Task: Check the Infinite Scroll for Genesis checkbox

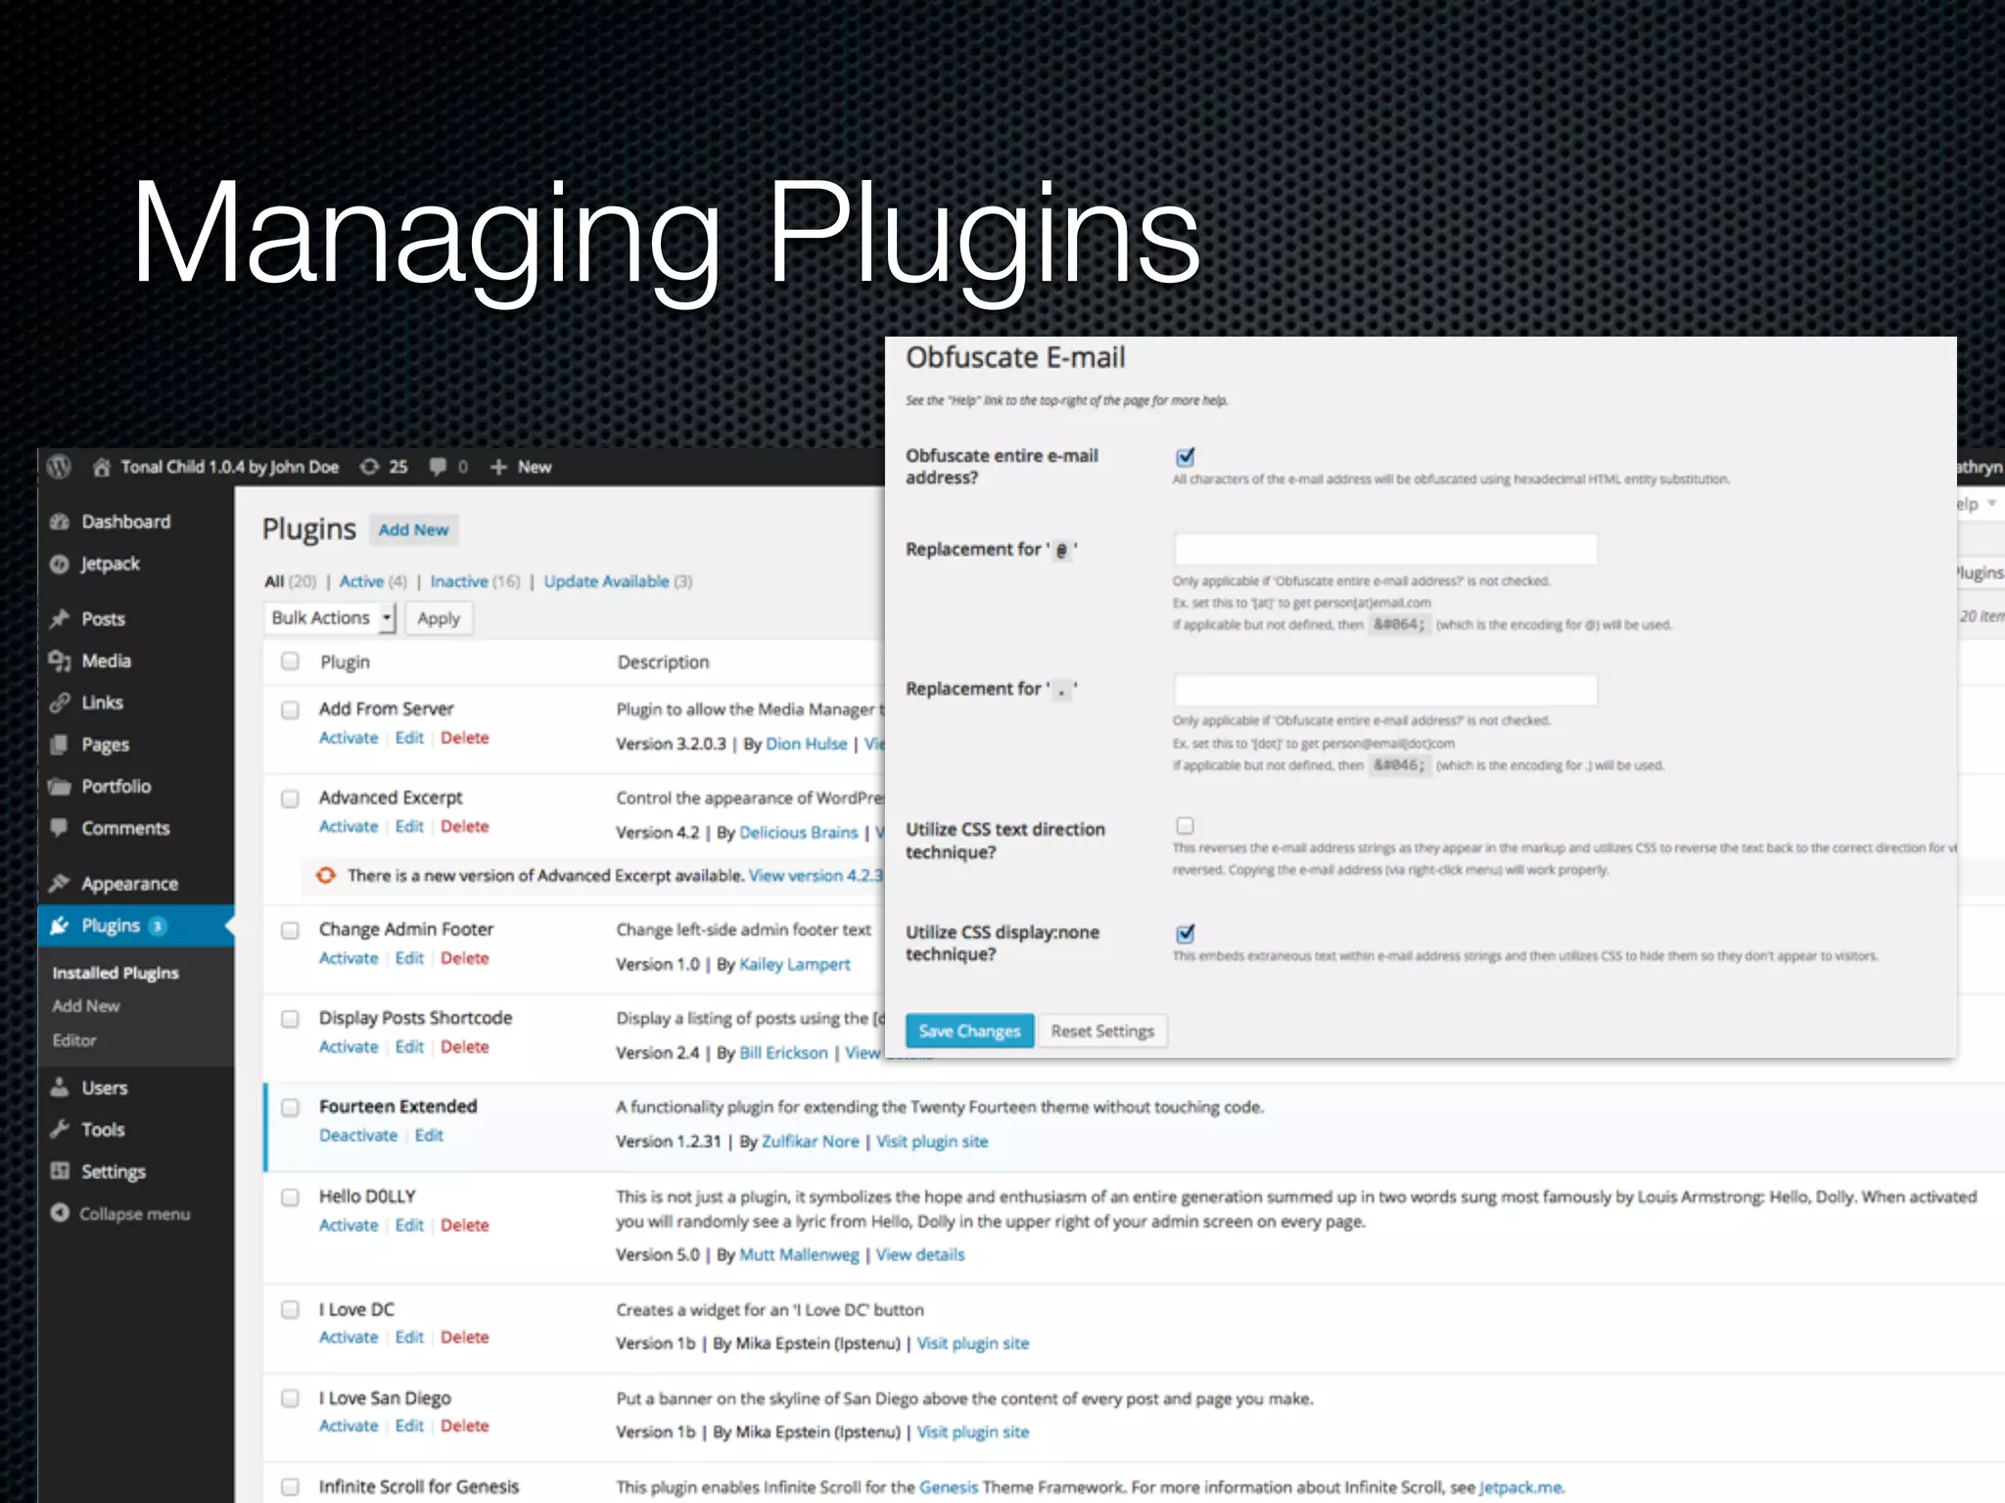Action: coord(290,1487)
